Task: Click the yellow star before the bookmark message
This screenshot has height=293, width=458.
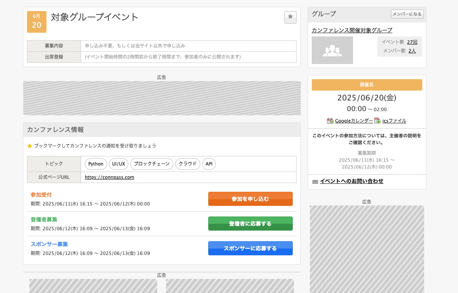Action: click(x=29, y=145)
